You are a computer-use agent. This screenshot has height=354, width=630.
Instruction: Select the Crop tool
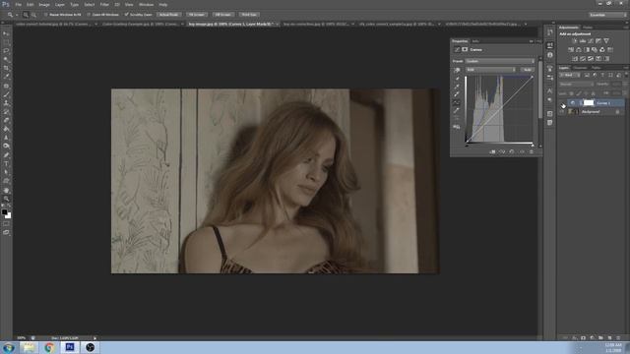pos(6,68)
